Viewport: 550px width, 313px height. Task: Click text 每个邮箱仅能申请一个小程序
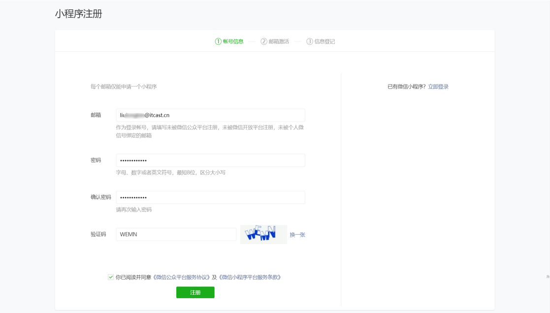[x=124, y=87]
